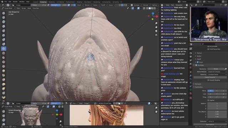Image resolution: width=228 pixels, height=128 pixels.
Task: Select the Draw Sharp brush tool
Action: (x=4, y=17)
